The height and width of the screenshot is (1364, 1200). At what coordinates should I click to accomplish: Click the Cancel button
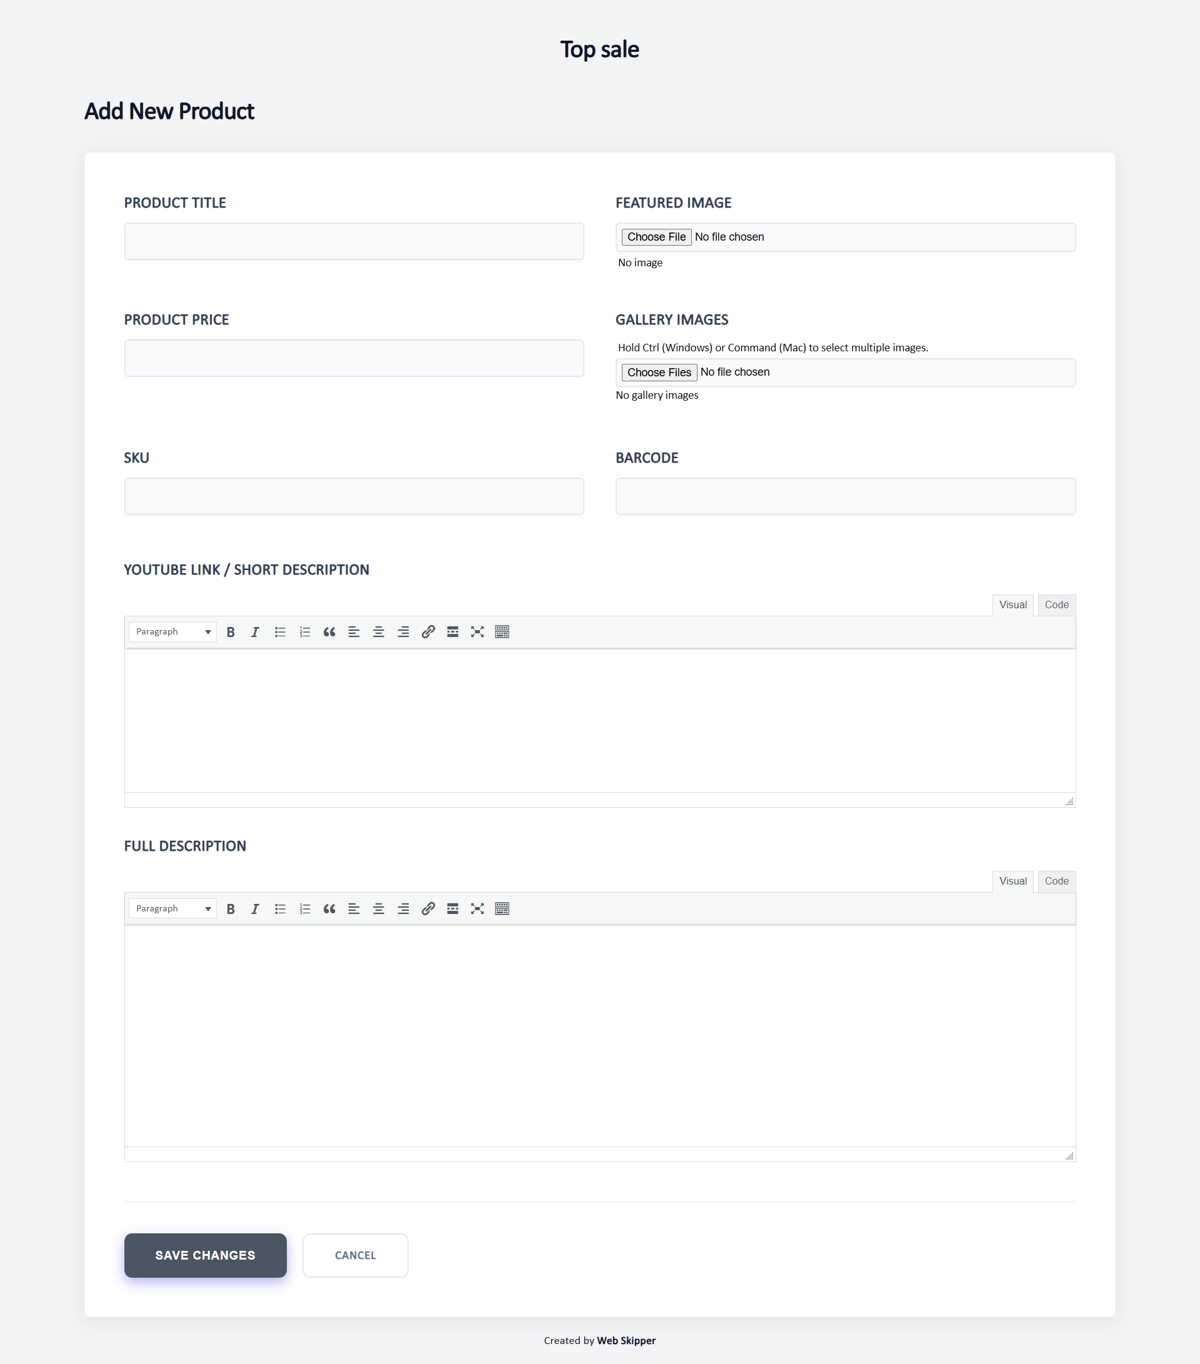[x=356, y=1255]
